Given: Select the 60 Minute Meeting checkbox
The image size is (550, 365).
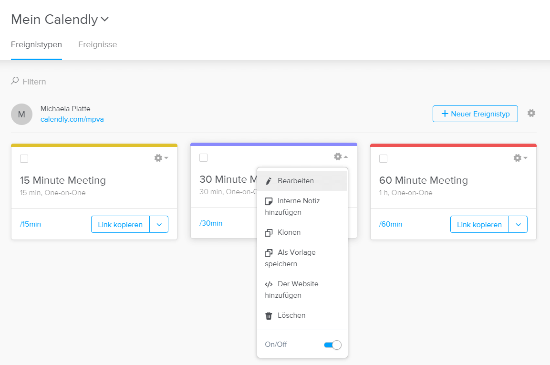Looking at the screenshot, I should pyautogui.click(x=384, y=158).
